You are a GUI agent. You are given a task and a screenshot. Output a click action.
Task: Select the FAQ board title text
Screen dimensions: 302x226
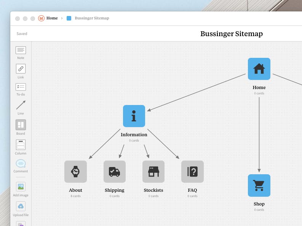point(192,190)
